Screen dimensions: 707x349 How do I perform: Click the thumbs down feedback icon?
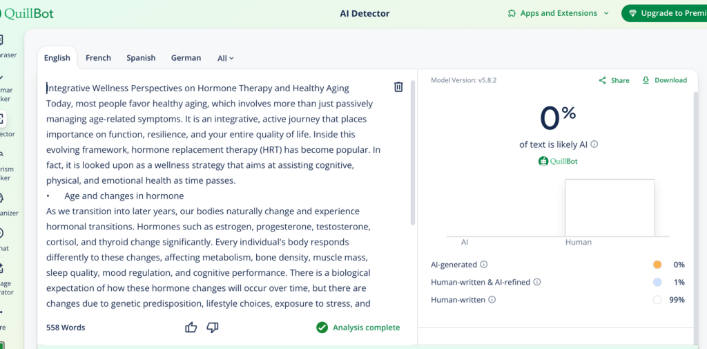[213, 328]
